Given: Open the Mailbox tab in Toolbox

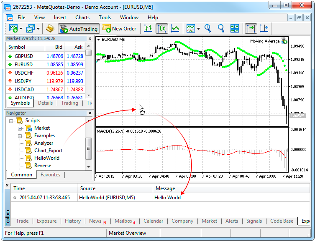Looking at the screenshot, I should click(x=125, y=221).
